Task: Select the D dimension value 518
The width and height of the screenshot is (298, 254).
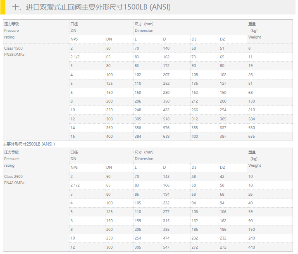Action: 166,119
